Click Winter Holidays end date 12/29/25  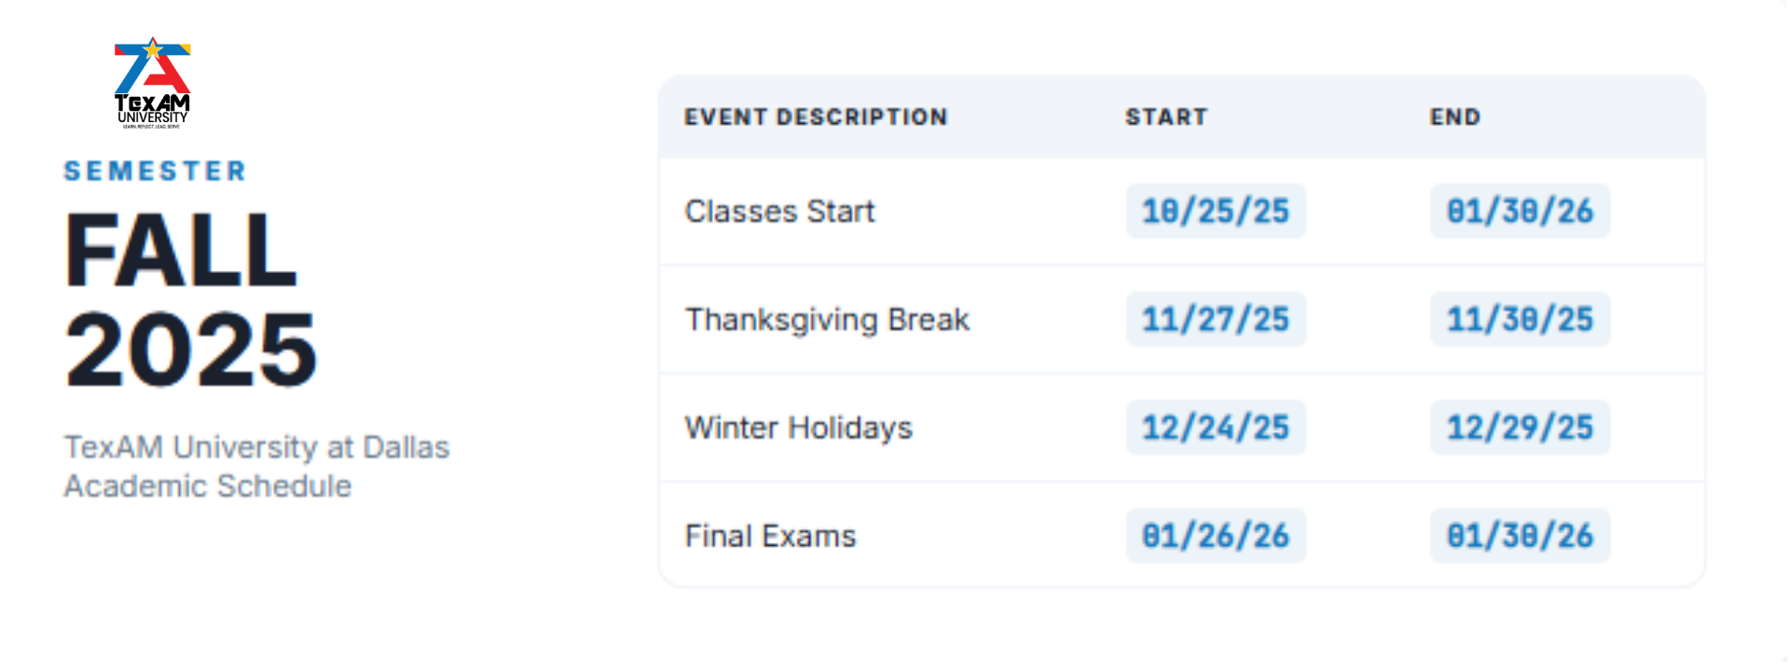tap(1520, 428)
